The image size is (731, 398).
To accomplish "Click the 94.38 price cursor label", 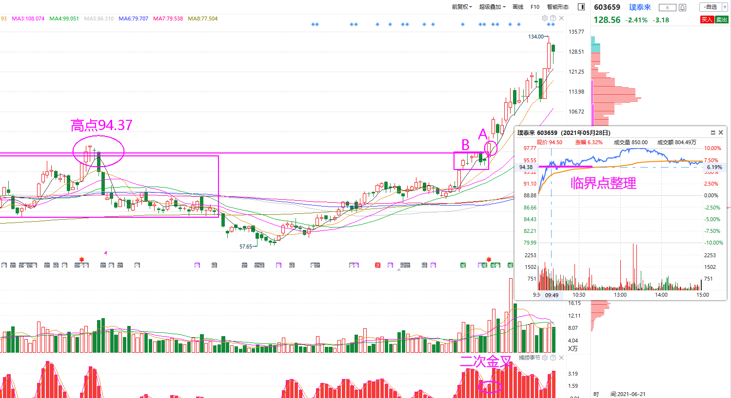I will [x=526, y=167].
